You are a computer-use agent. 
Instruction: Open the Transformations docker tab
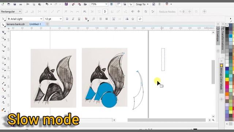pyautogui.click(x=223, y=40)
